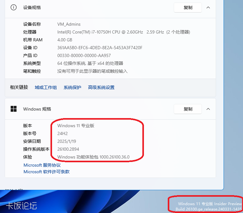Click the 产品 ID label

[x=30, y=55]
